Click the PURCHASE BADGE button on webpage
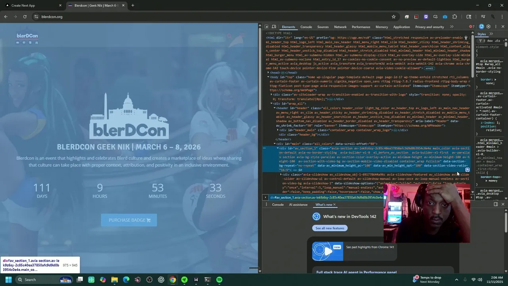Viewport: 508px width, 286px height. tap(129, 220)
